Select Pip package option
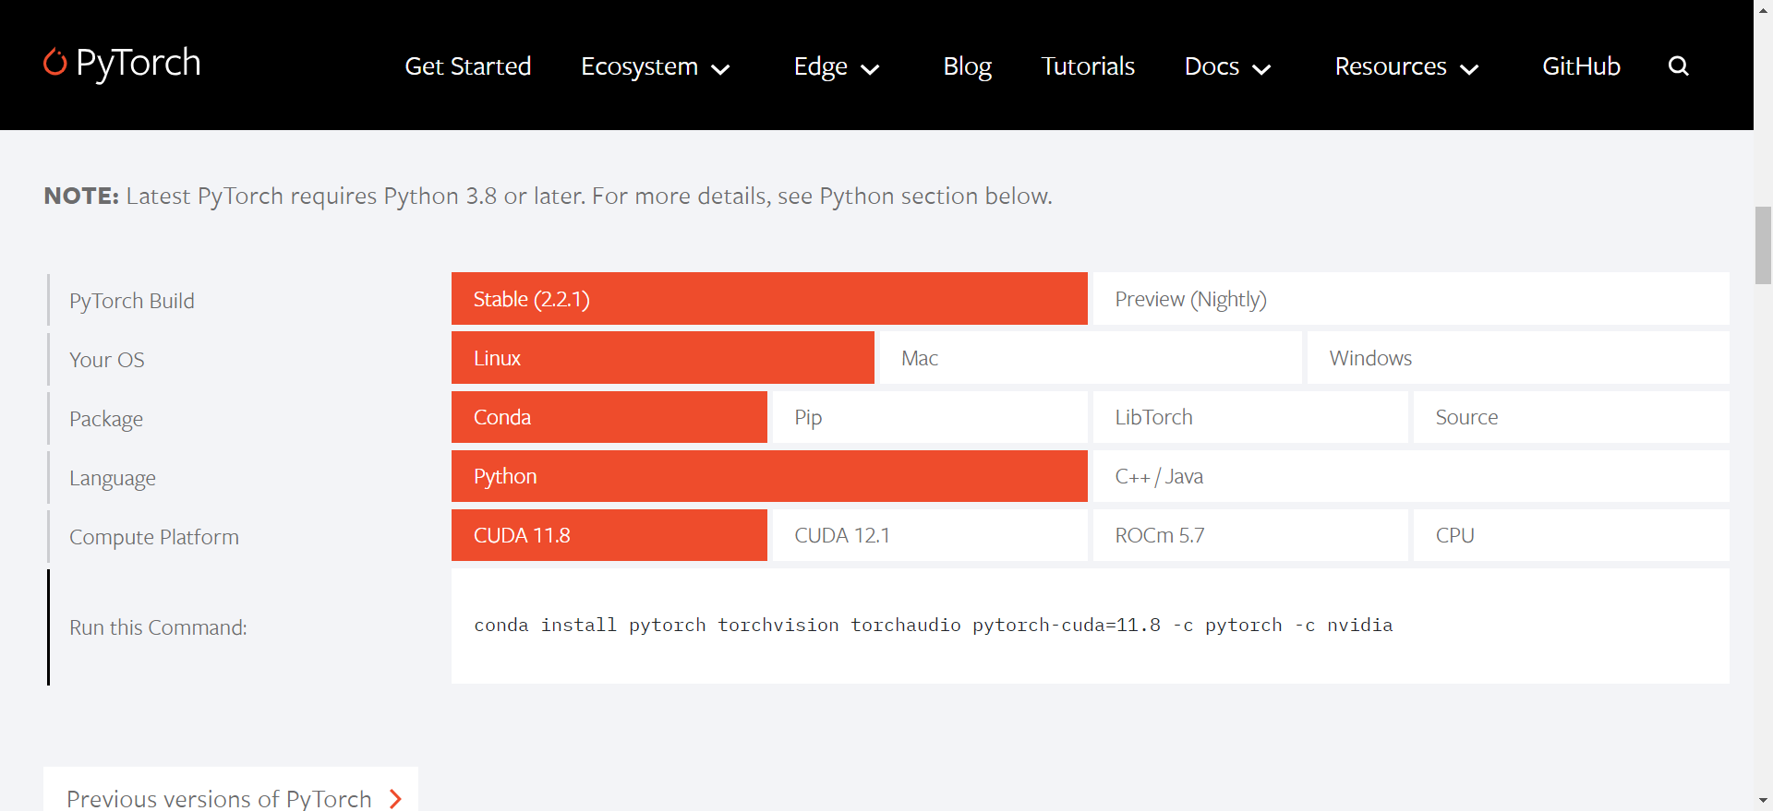1773x811 pixels. point(930,417)
